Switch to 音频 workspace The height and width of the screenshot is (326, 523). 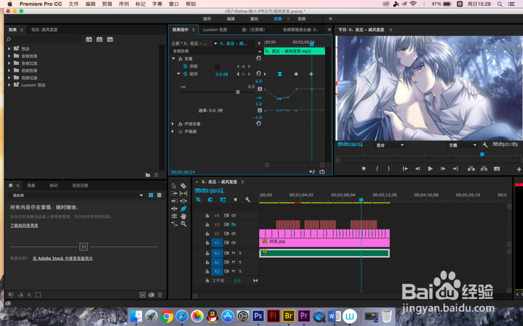(x=302, y=19)
